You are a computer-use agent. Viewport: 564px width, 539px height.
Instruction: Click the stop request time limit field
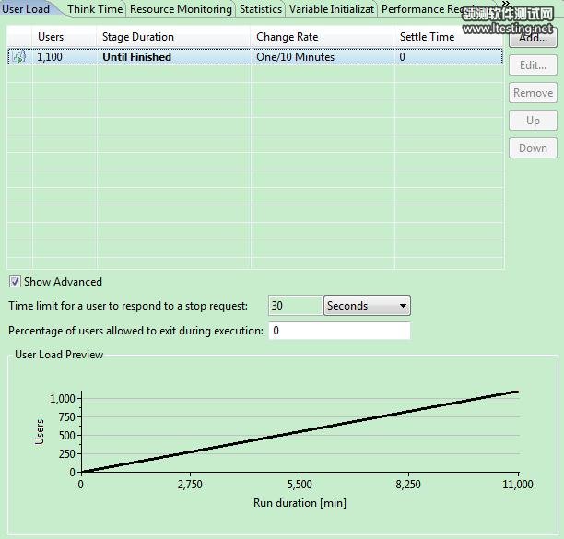(x=295, y=306)
